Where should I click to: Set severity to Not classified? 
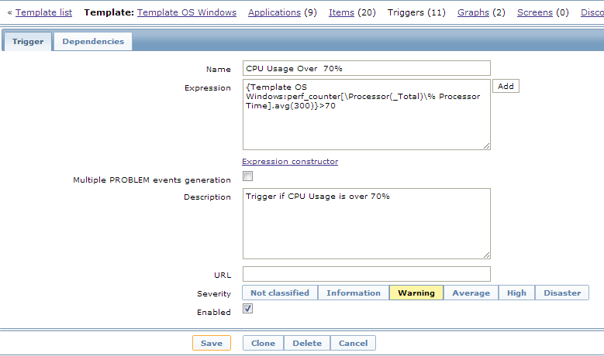coord(280,293)
